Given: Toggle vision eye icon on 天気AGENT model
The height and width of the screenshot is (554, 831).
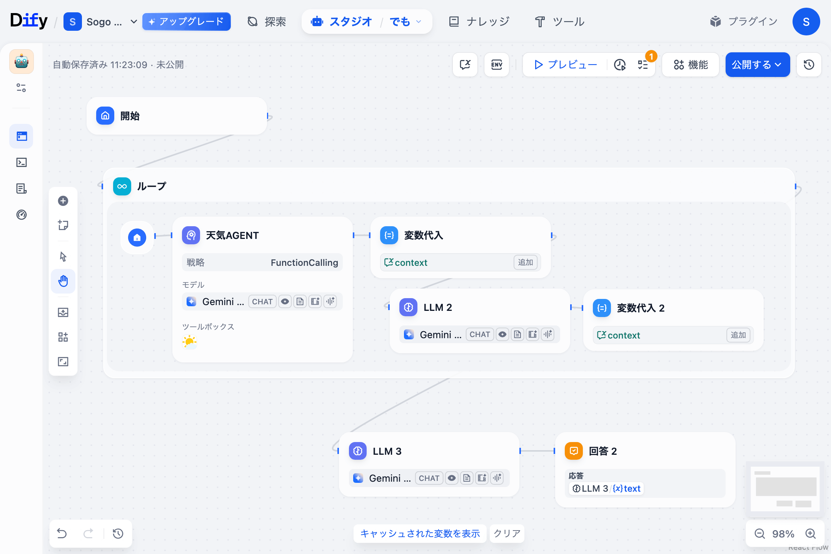Looking at the screenshot, I should click(285, 301).
